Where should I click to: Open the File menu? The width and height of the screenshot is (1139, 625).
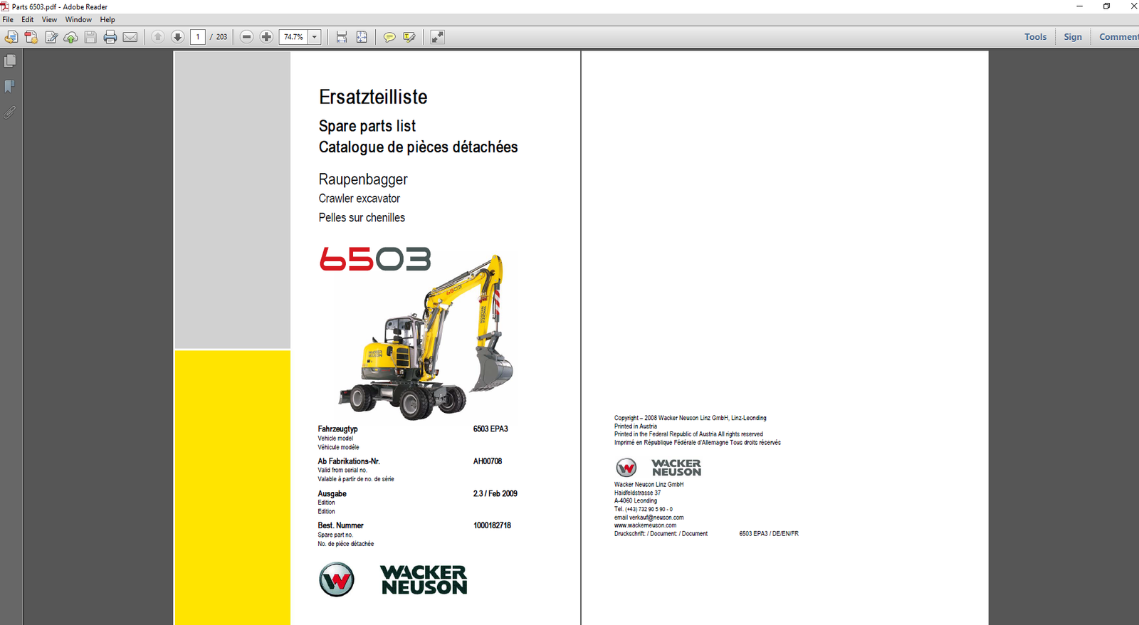point(8,20)
